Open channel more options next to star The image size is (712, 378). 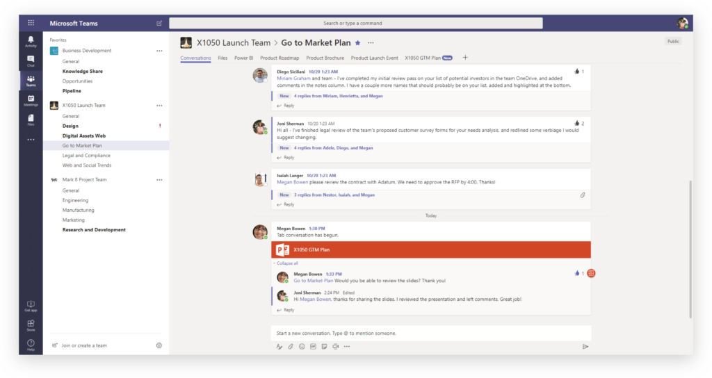[x=371, y=43]
